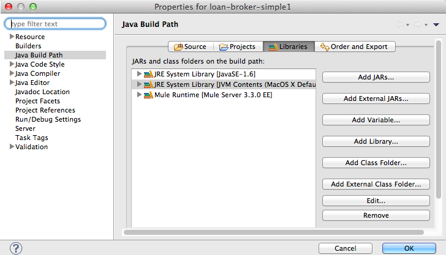Open the view menu triangle in header
Viewport: 446px width, 255px height.
(436, 24)
